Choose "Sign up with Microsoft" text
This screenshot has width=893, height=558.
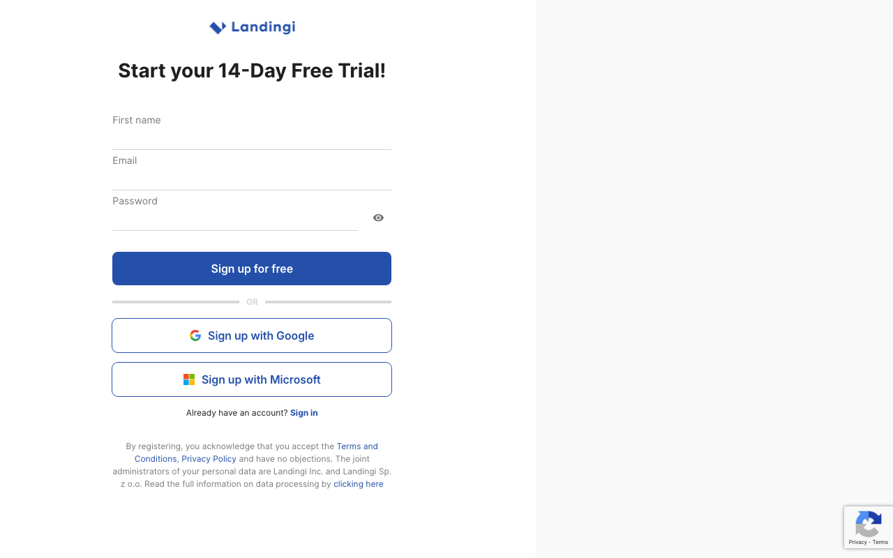click(x=261, y=379)
